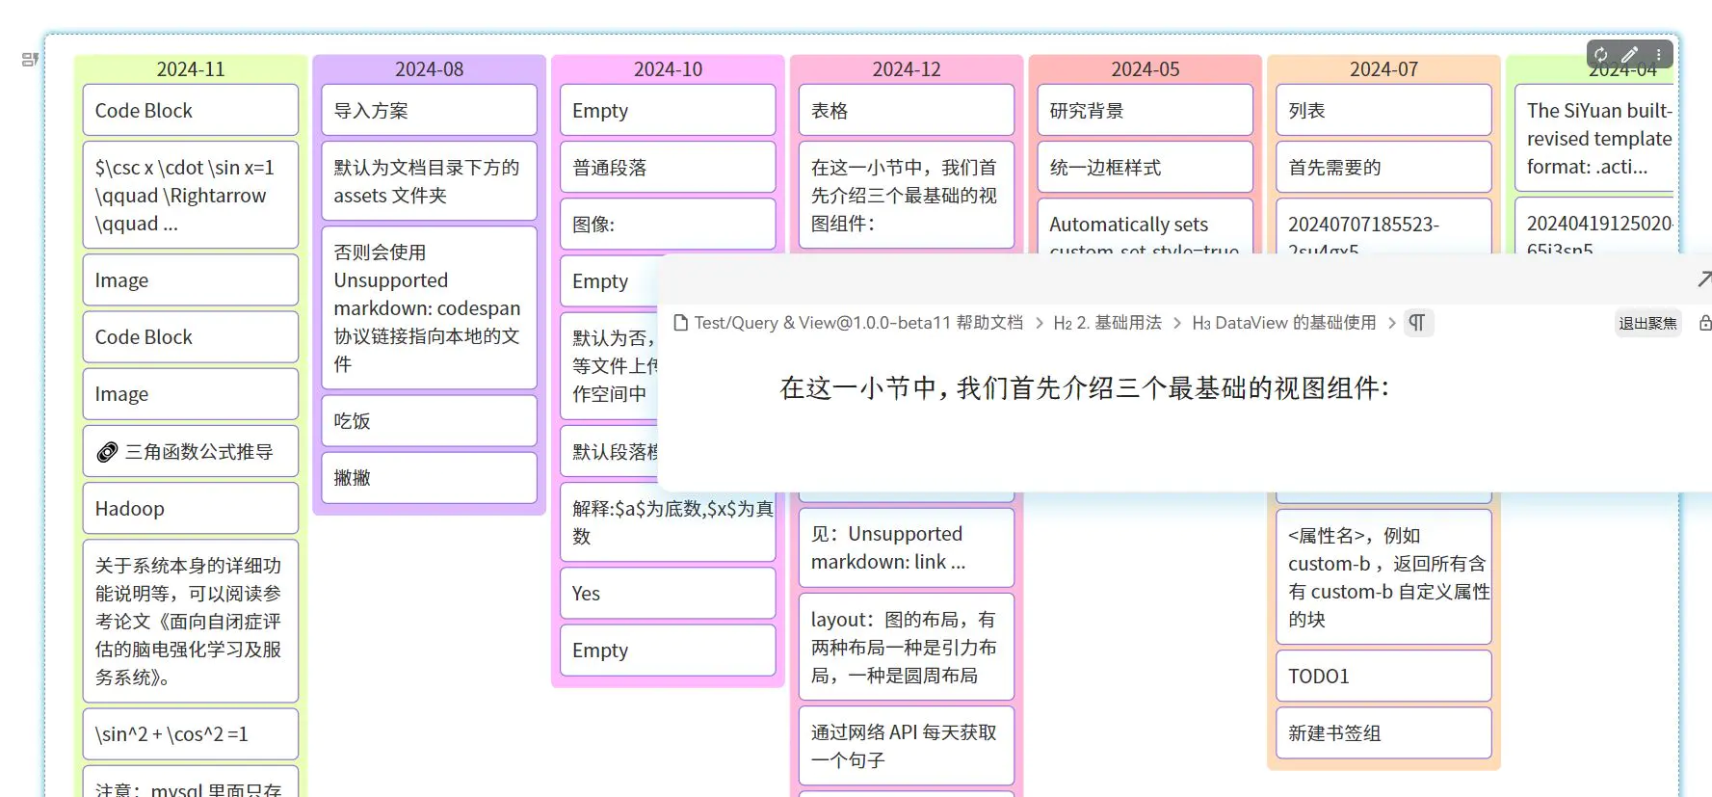The image size is (1712, 797).
Task: Open the 吃饭 card
Action: pyautogui.click(x=429, y=421)
